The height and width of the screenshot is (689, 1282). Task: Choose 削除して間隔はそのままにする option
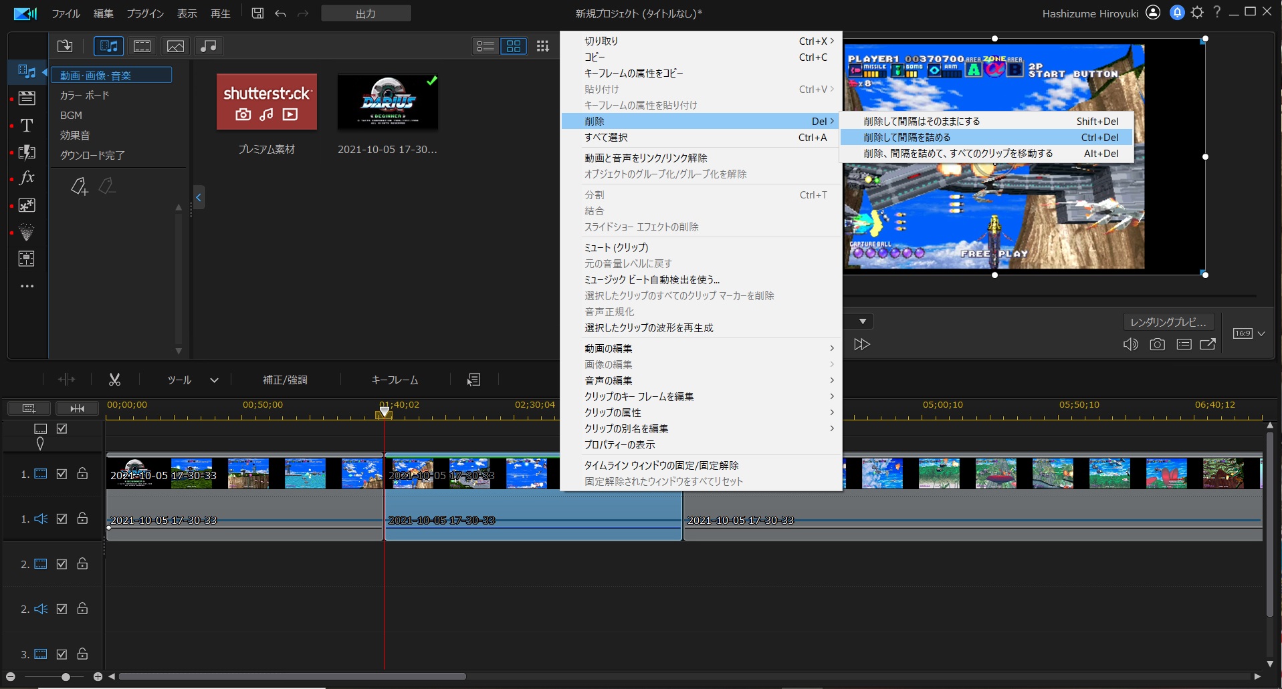tap(986, 121)
